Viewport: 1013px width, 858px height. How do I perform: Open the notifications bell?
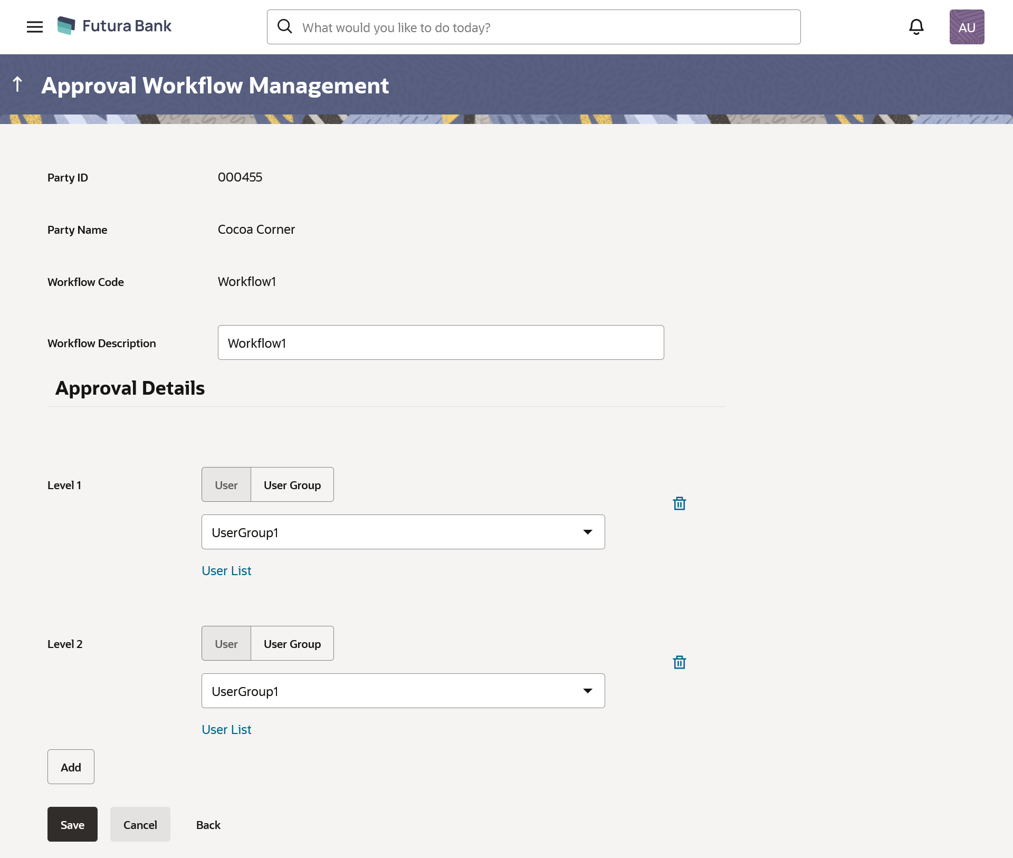(x=916, y=27)
